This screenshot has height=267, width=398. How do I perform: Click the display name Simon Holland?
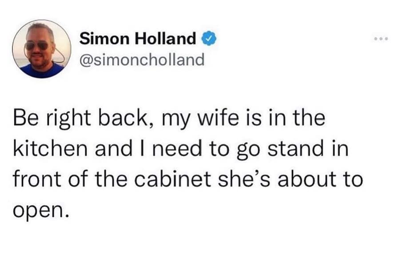[x=138, y=40]
